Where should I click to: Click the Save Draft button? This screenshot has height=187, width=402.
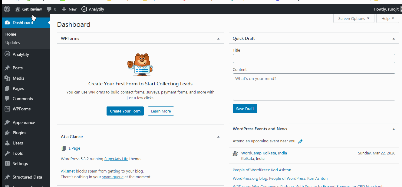[245, 109]
